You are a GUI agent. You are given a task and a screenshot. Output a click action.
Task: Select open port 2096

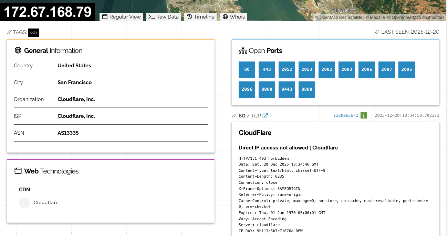coord(247,90)
